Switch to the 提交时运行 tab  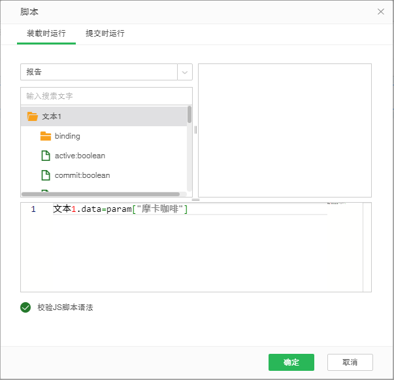[x=105, y=33]
